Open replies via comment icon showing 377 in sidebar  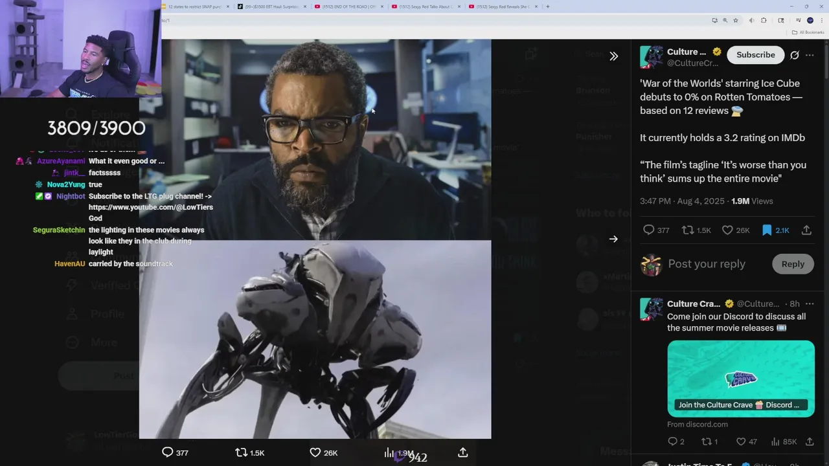pos(655,230)
